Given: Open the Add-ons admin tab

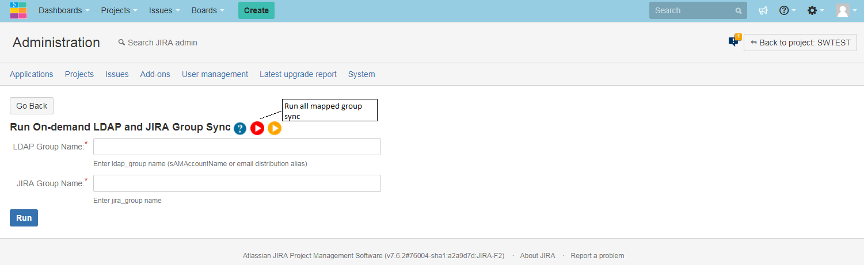Looking at the screenshot, I should (155, 74).
